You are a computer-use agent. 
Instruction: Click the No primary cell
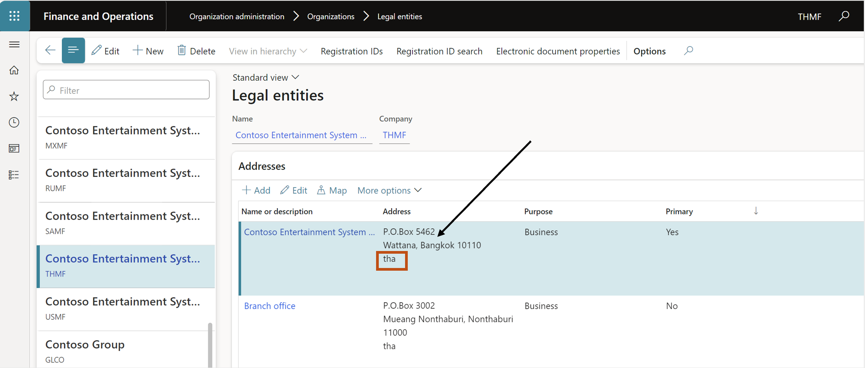[672, 306]
